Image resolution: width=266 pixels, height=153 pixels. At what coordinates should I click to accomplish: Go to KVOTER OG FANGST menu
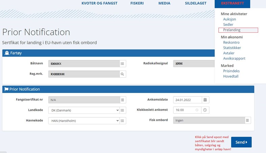tap(99, 3)
